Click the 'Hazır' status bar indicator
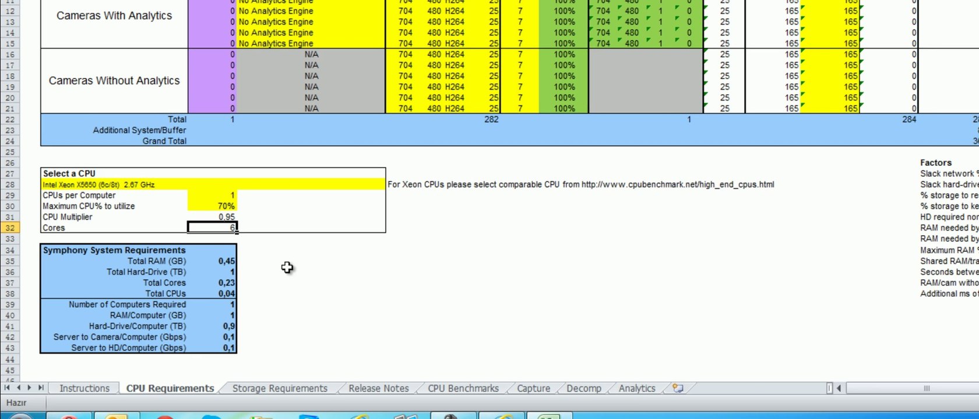 point(16,403)
